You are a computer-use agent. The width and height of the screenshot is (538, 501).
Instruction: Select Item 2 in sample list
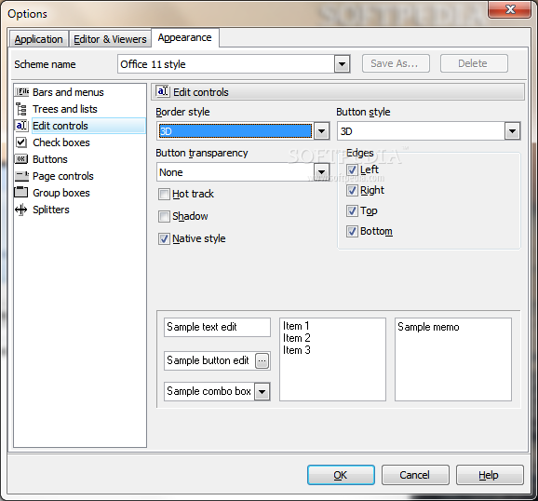(296, 338)
